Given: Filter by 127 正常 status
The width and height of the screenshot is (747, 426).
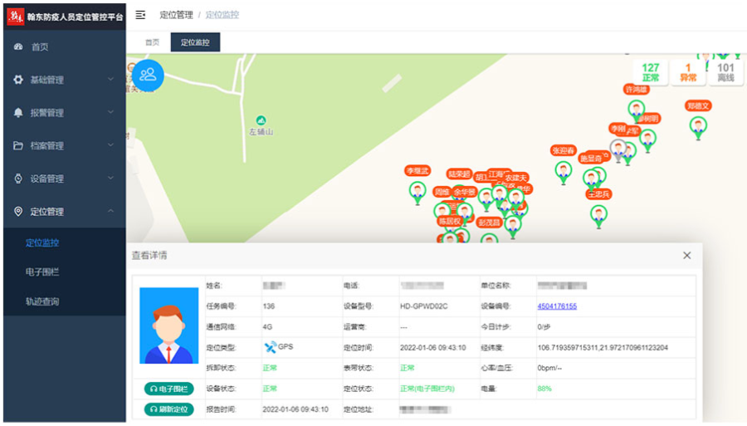Looking at the screenshot, I should (650, 72).
